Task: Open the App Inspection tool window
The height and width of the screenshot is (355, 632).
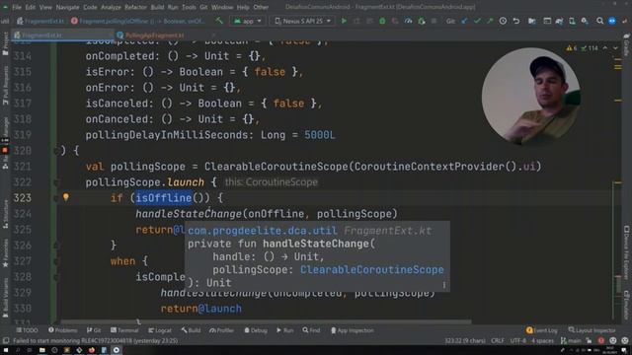Action: pos(353,330)
